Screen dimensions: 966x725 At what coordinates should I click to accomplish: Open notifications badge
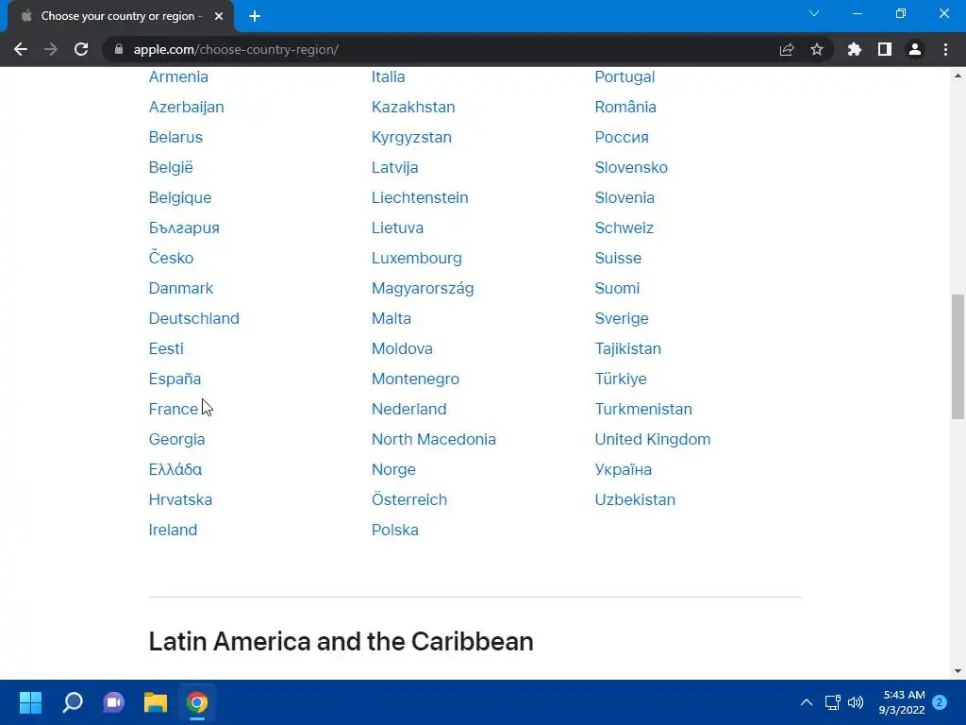click(940, 702)
